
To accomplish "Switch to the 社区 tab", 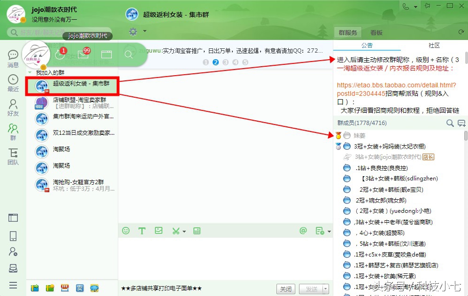I will (x=433, y=46).
